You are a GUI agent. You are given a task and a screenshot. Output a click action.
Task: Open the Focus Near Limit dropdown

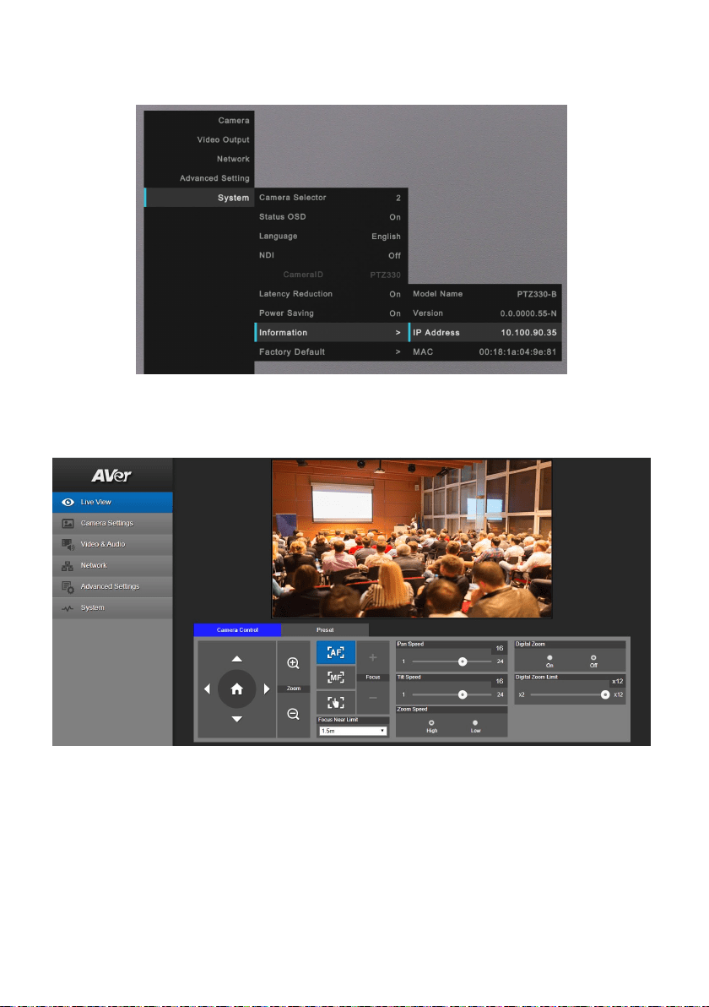352,731
